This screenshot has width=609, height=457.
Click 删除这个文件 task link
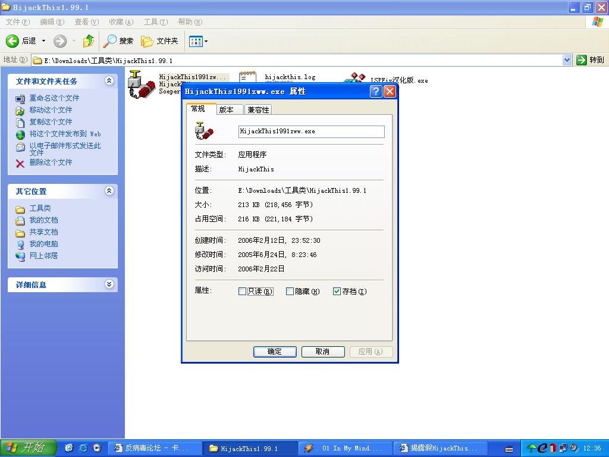click(x=51, y=162)
